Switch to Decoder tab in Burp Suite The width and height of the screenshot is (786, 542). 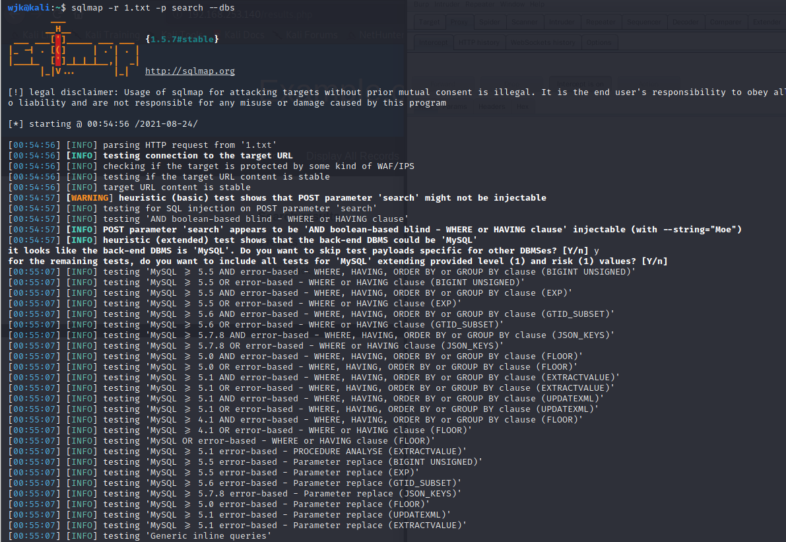pos(685,22)
